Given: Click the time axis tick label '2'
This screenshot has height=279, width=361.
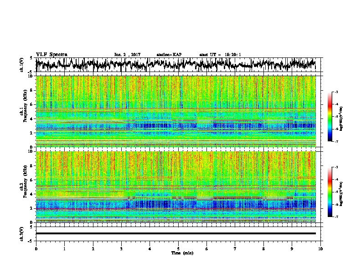Looking at the screenshot, I should [93, 249].
